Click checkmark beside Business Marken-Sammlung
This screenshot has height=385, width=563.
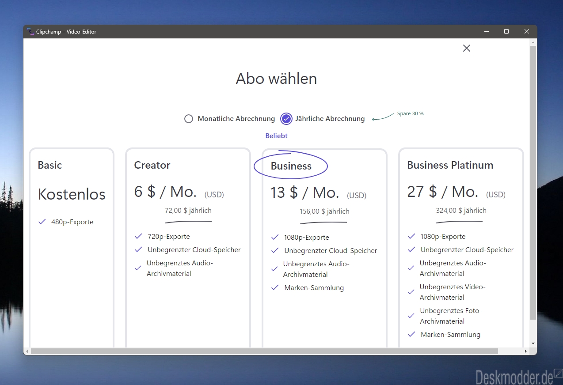click(275, 287)
